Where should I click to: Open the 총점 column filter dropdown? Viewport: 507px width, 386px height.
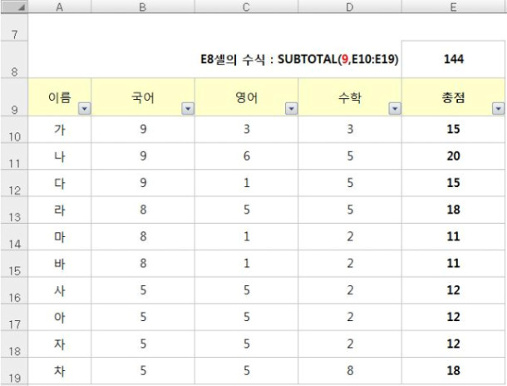pyautogui.click(x=498, y=109)
